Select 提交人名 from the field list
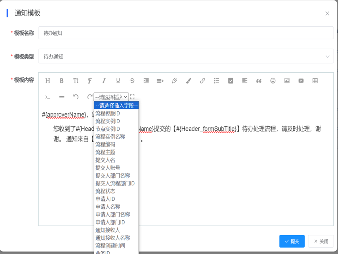Image resolution: width=338 pixels, height=254 pixels. tap(106, 160)
